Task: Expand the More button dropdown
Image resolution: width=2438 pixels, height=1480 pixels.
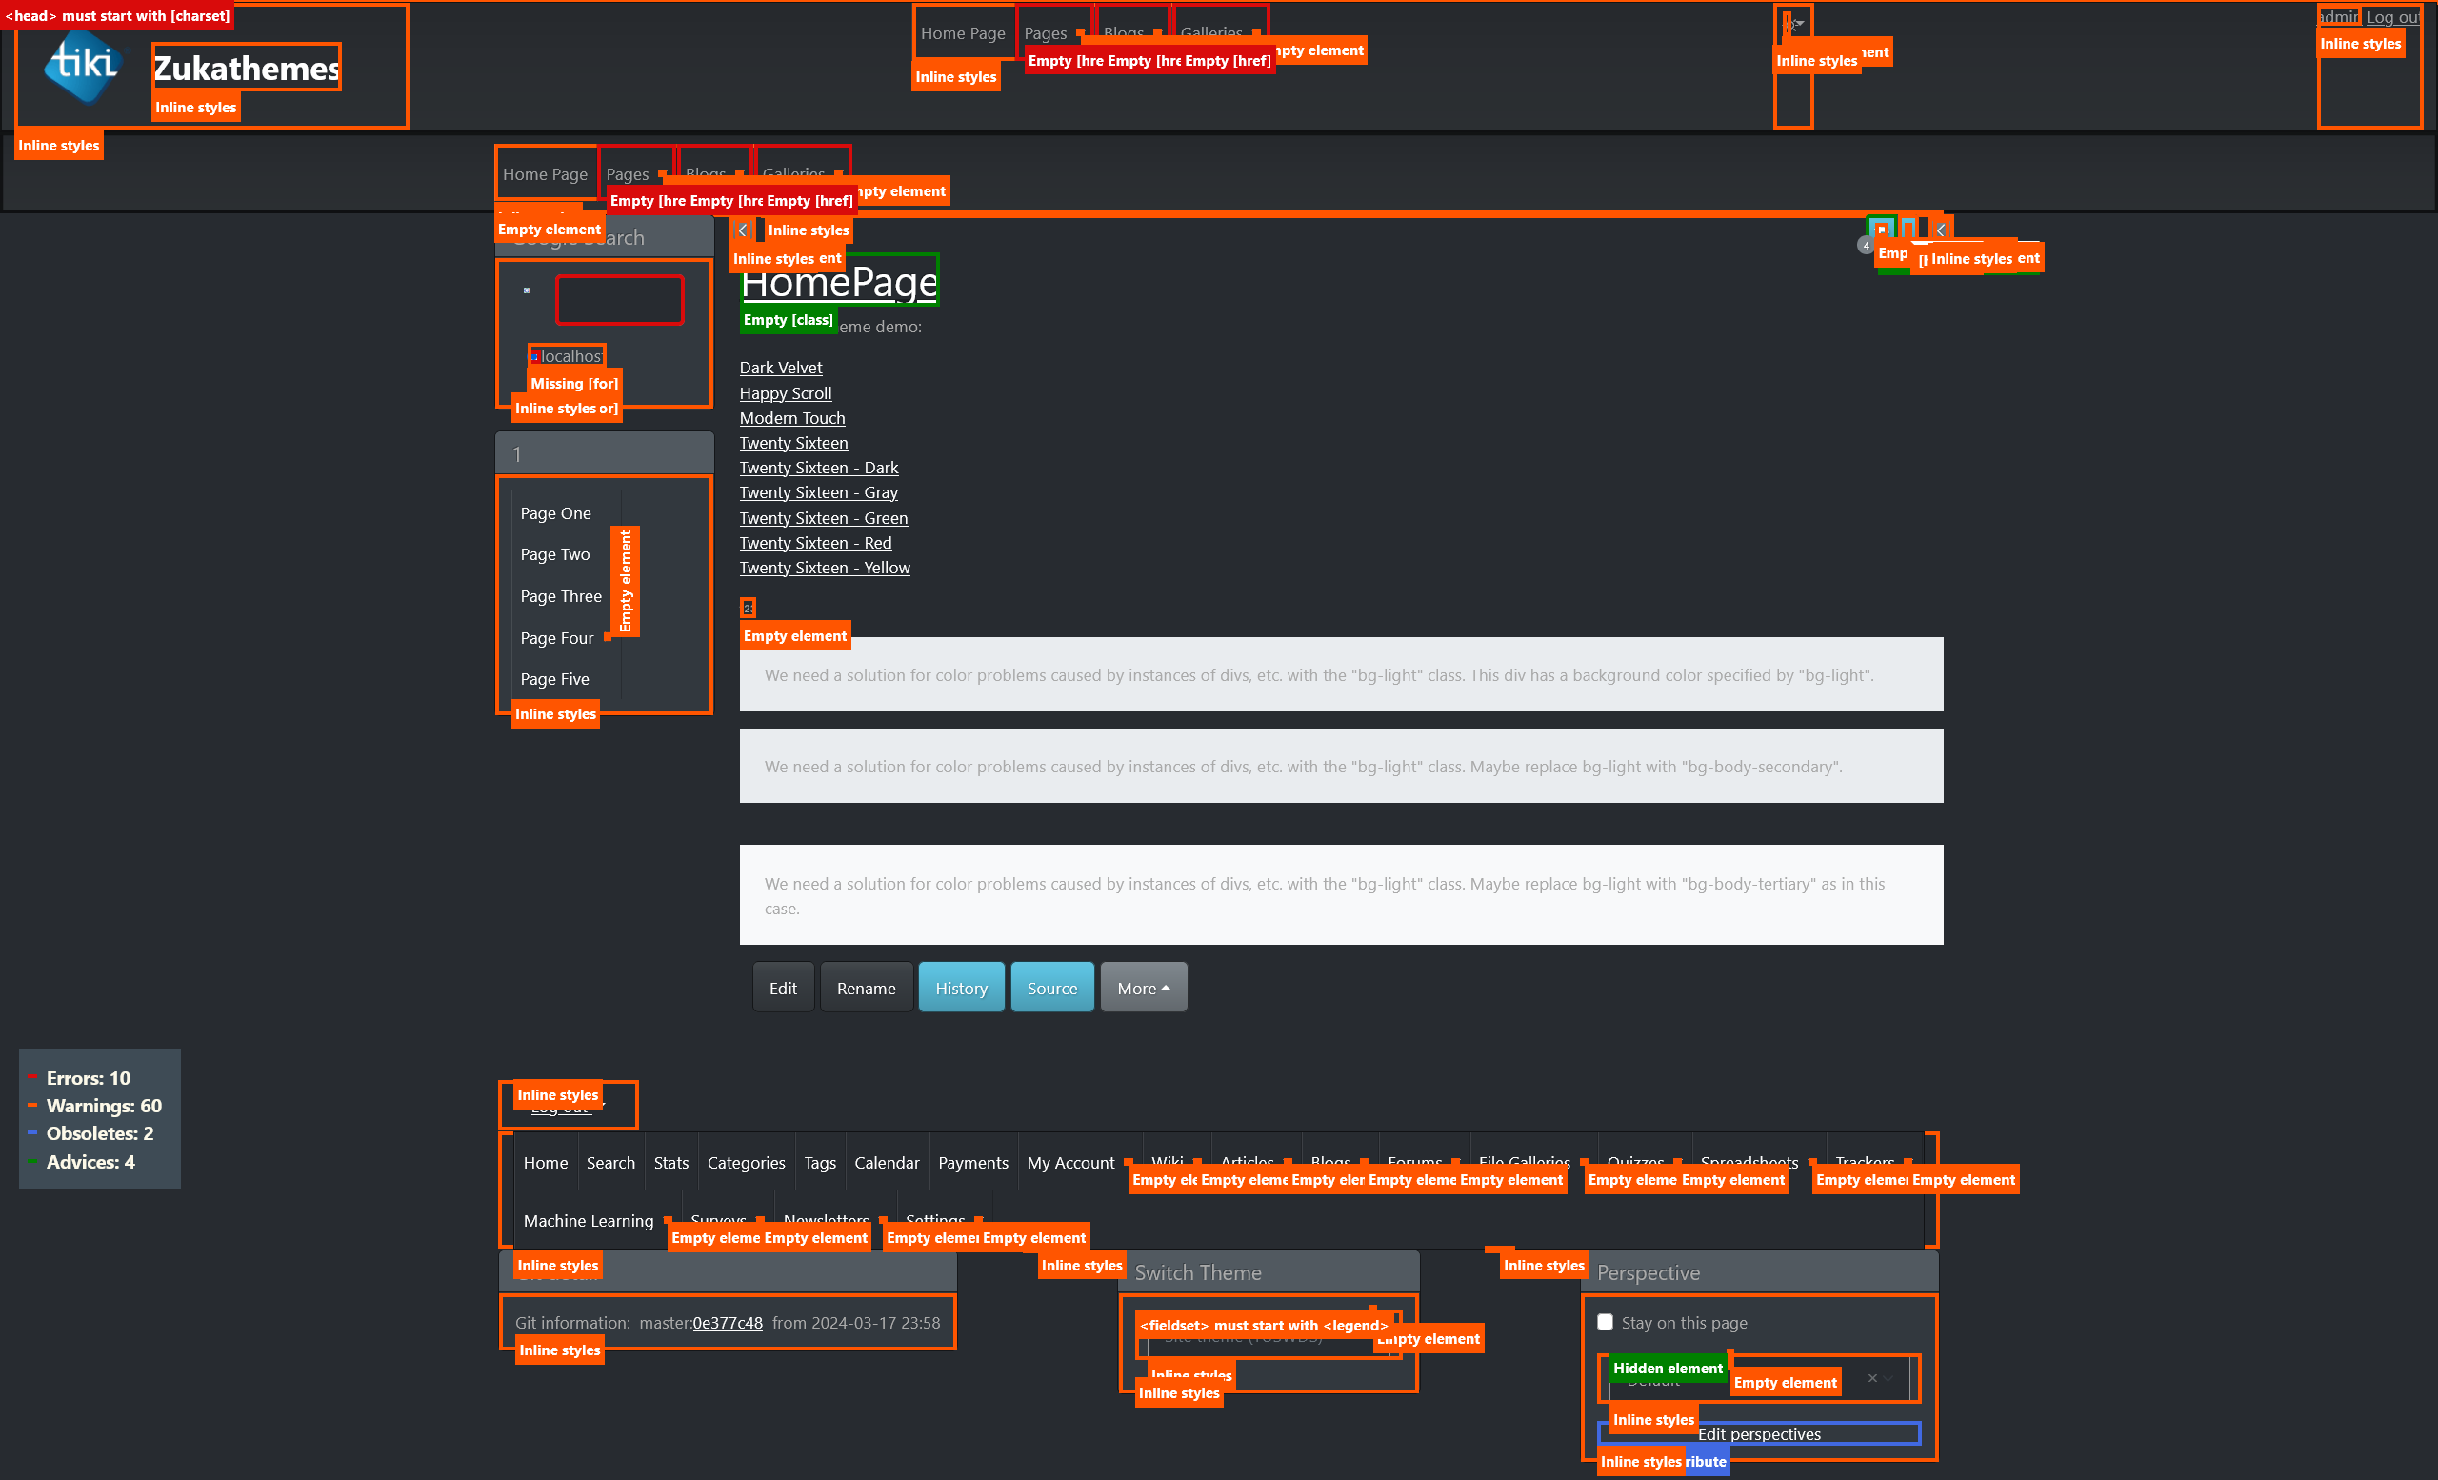Action: 1143,988
